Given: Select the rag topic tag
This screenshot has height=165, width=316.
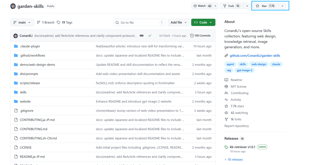Looking at the screenshot, I should pyautogui.click(x=229, y=70).
